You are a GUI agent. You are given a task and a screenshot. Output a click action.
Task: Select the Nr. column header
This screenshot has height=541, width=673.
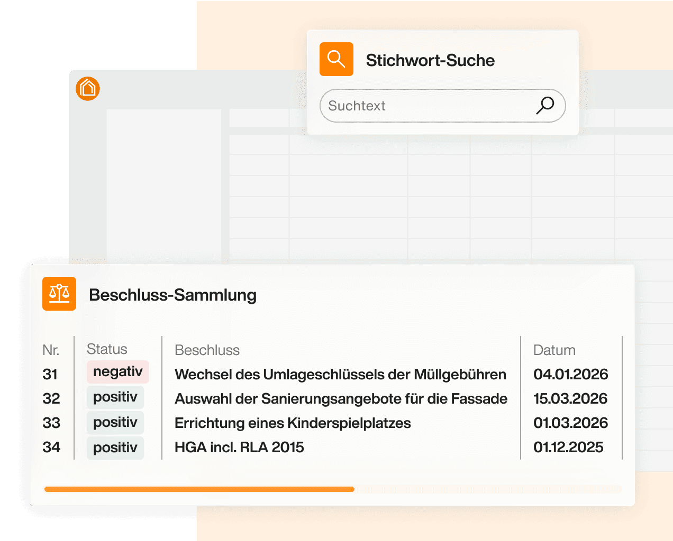[x=51, y=350]
